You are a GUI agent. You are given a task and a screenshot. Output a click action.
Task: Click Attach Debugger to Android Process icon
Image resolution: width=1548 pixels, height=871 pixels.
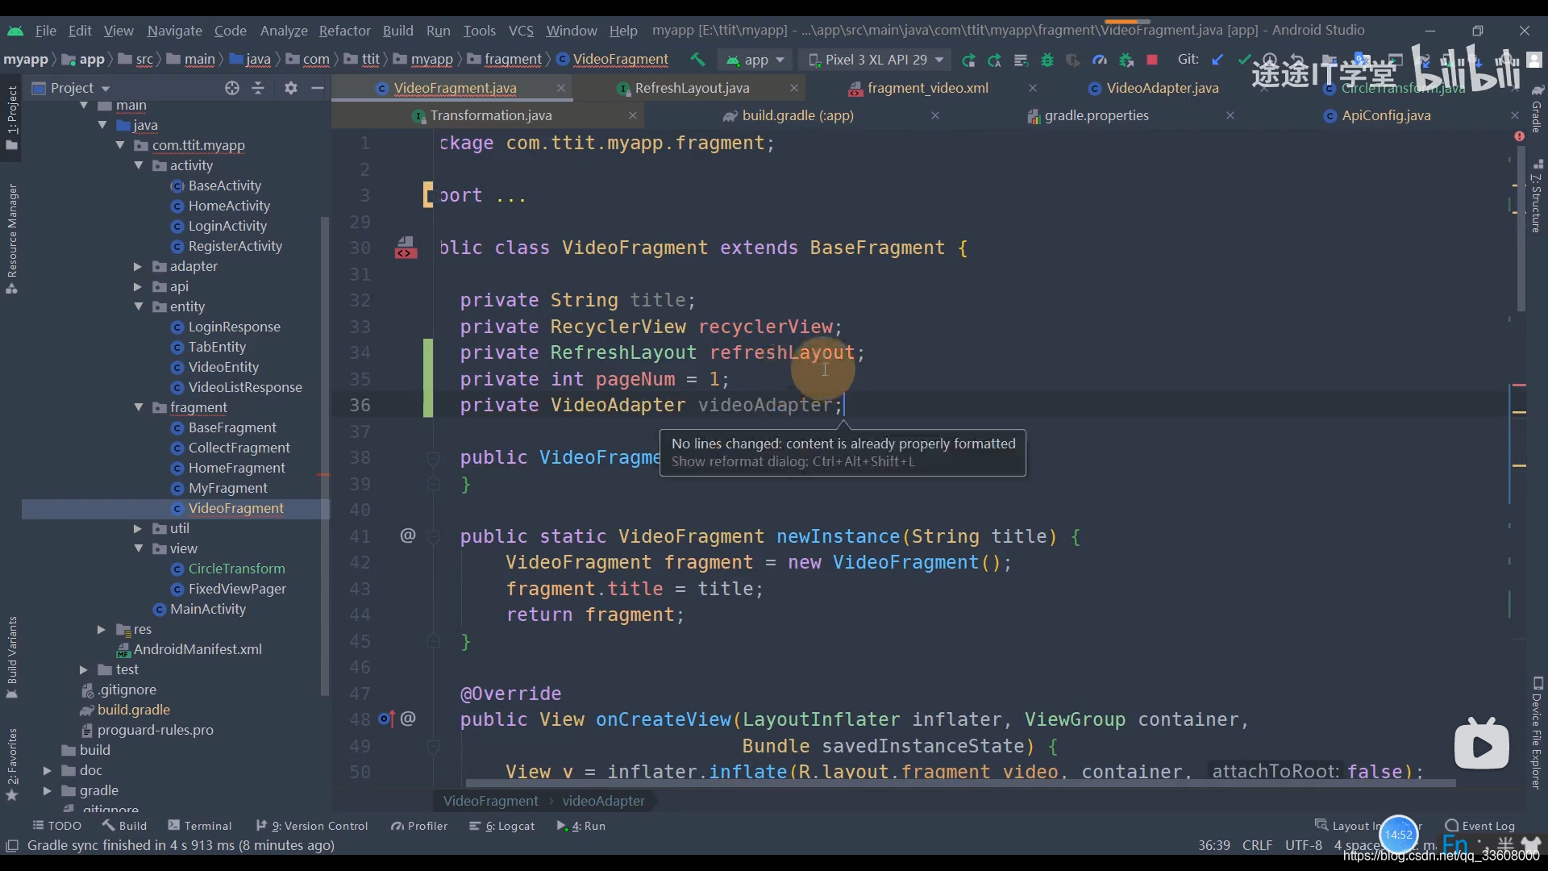pos(1126,60)
